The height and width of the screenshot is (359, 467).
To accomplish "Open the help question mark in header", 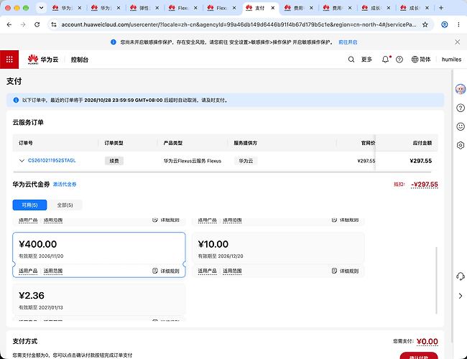I will point(399,60).
